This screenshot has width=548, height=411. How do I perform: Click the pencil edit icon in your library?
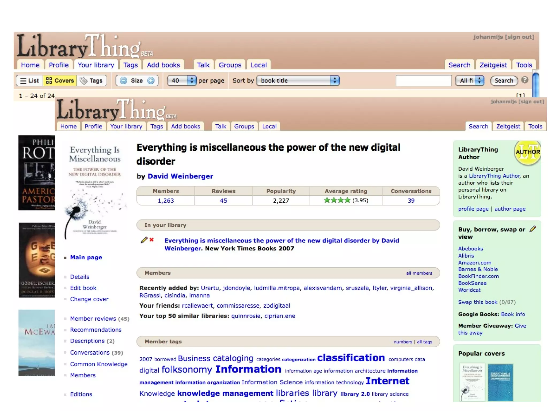point(144,240)
